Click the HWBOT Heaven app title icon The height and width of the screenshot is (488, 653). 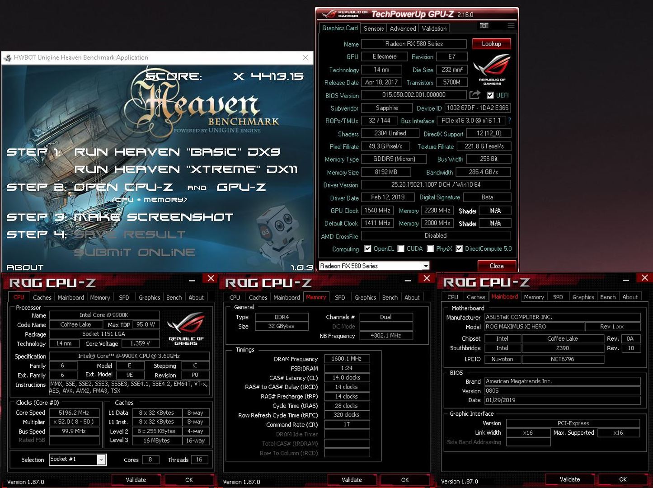7,58
